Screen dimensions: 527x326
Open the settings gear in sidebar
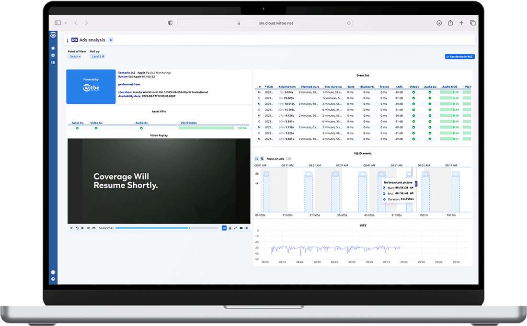coord(53,56)
